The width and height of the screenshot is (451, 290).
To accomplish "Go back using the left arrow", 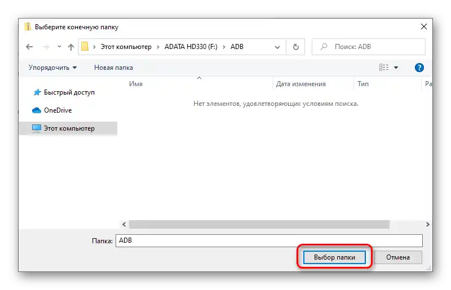I will [x=29, y=47].
